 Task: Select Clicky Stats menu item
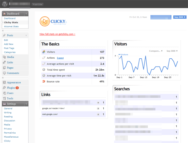pyautogui.click(x=11, y=23)
